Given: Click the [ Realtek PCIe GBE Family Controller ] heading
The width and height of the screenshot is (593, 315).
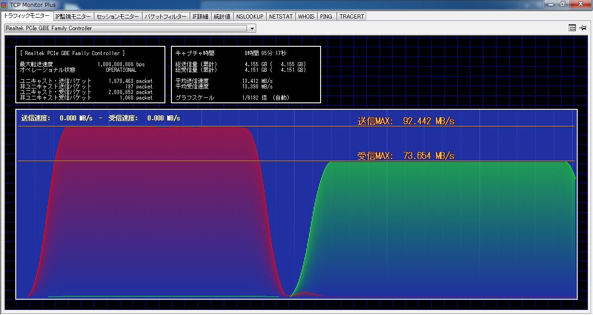Looking at the screenshot, I should coord(72,53).
